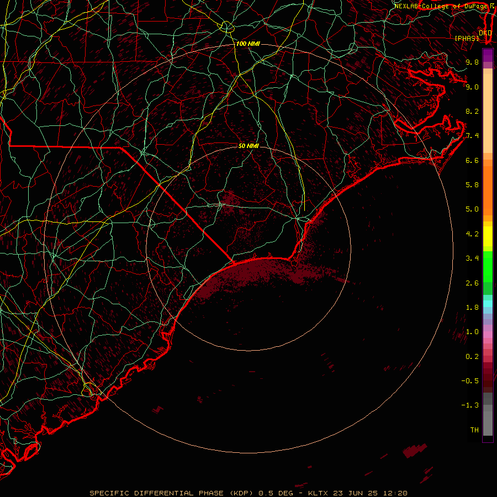Click the 50 NMI range ring label
Screen dimensions: 497x497
coord(248,146)
